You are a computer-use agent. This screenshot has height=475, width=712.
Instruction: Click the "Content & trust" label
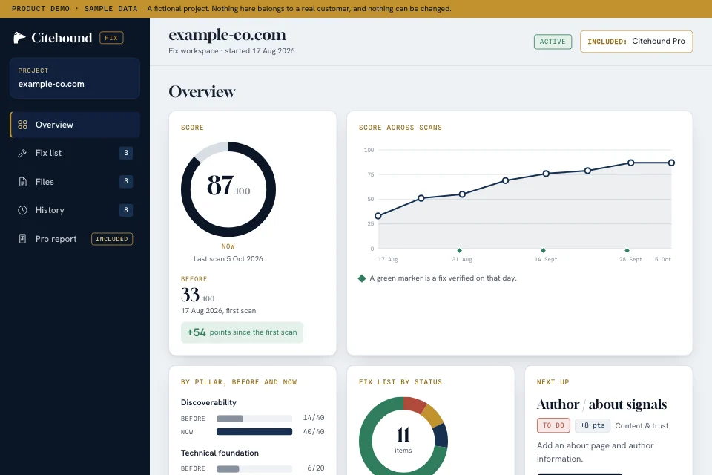pyautogui.click(x=642, y=425)
